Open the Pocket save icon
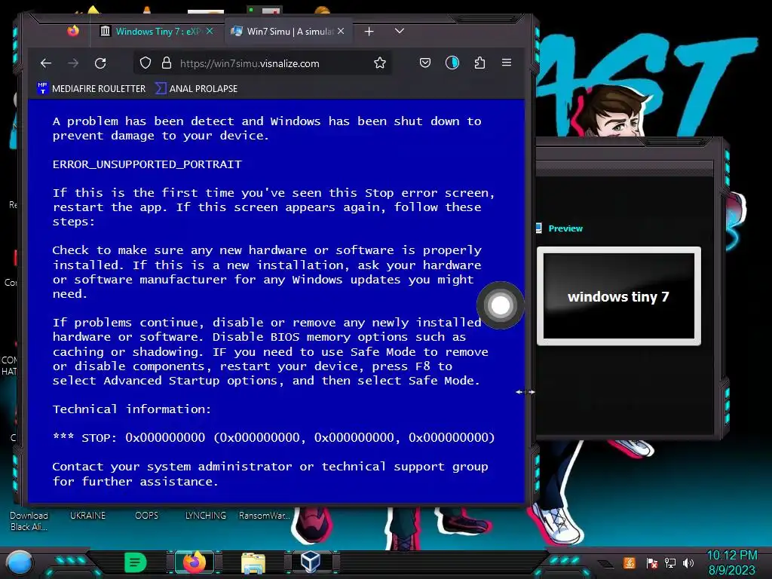 coord(425,63)
